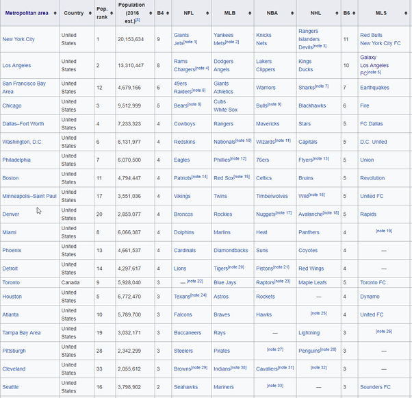Viewport: 412px width, 398px height.
Task: Click the Yankees team link
Action: 224,35
